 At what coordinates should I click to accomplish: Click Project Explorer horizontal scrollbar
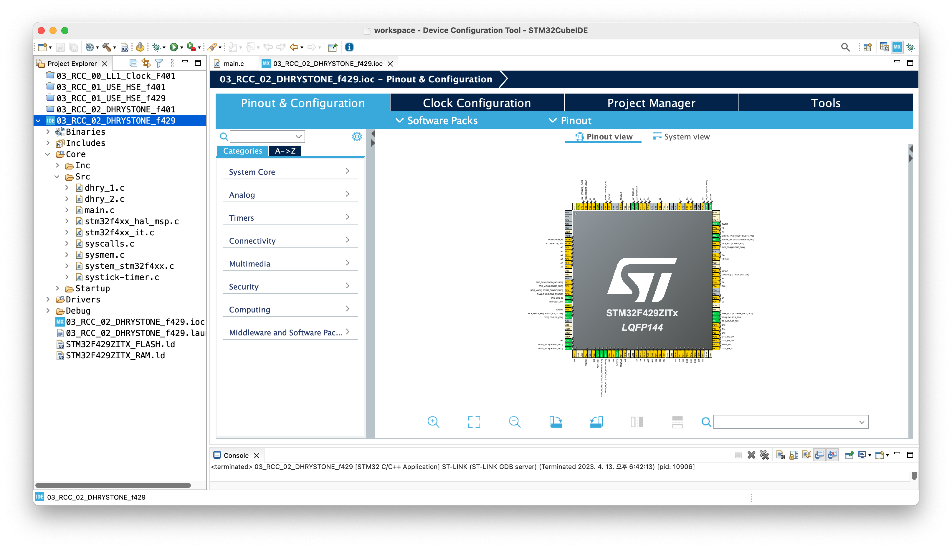(x=113, y=485)
